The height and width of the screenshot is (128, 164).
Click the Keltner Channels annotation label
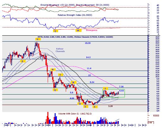[60, 50]
